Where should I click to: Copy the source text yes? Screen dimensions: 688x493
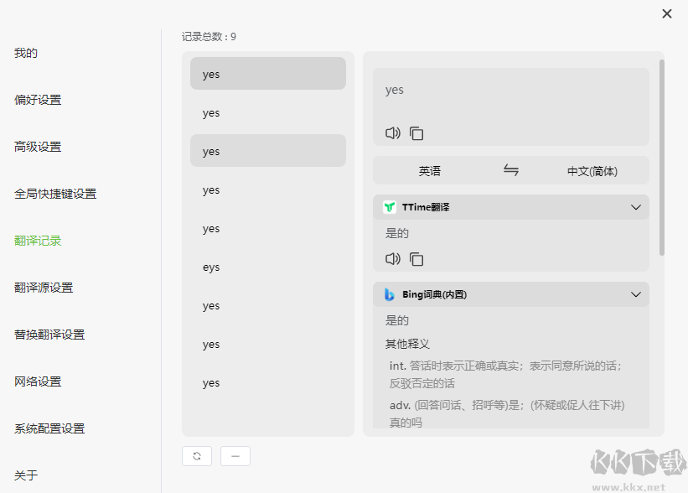tap(416, 133)
